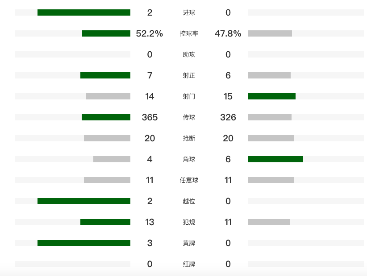This screenshot has width=367, height=276.
Task: Click the 传球 stat label
Action: (189, 117)
